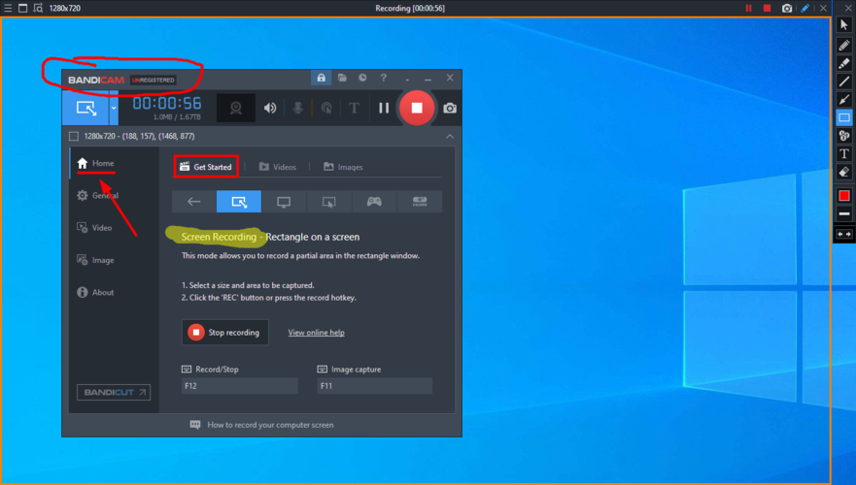The image size is (856, 485).
Task: Switch to the Videos tab
Action: pos(277,167)
